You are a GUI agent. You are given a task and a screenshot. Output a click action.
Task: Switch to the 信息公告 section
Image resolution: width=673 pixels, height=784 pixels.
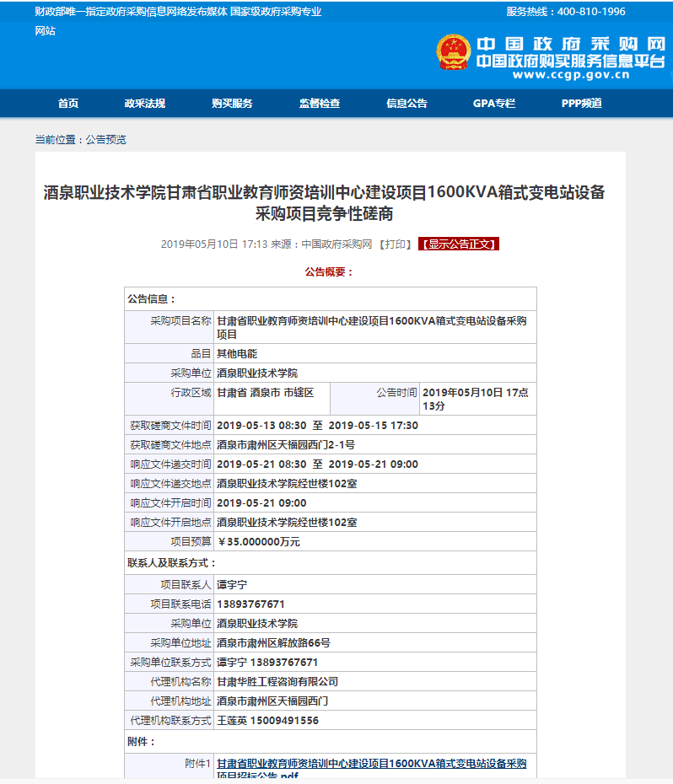[406, 104]
